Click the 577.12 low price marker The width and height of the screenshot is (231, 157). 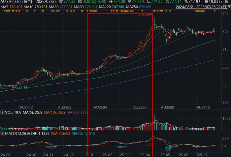22,87
